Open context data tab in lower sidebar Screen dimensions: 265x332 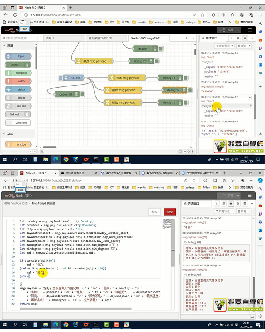click(245, 204)
